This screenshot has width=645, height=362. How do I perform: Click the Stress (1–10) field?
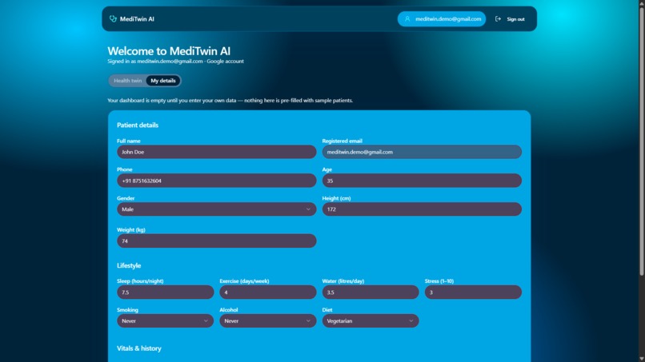(473, 292)
